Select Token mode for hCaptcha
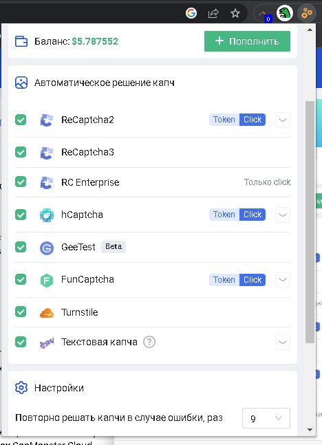This screenshot has width=322, height=445. [x=224, y=215]
